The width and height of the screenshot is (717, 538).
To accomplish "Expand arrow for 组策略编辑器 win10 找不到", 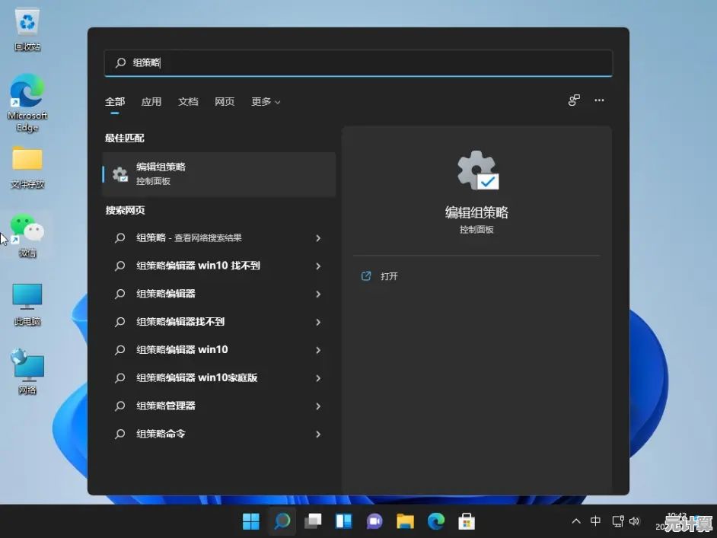I will pyautogui.click(x=318, y=266).
